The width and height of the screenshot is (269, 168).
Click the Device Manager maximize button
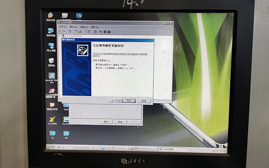(x=168, y=23)
